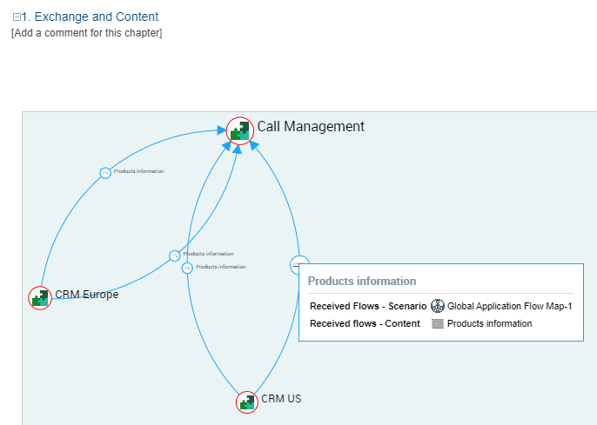Click the scenario icon in the tooltip
The width and height of the screenshot is (597, 425).
438,306
